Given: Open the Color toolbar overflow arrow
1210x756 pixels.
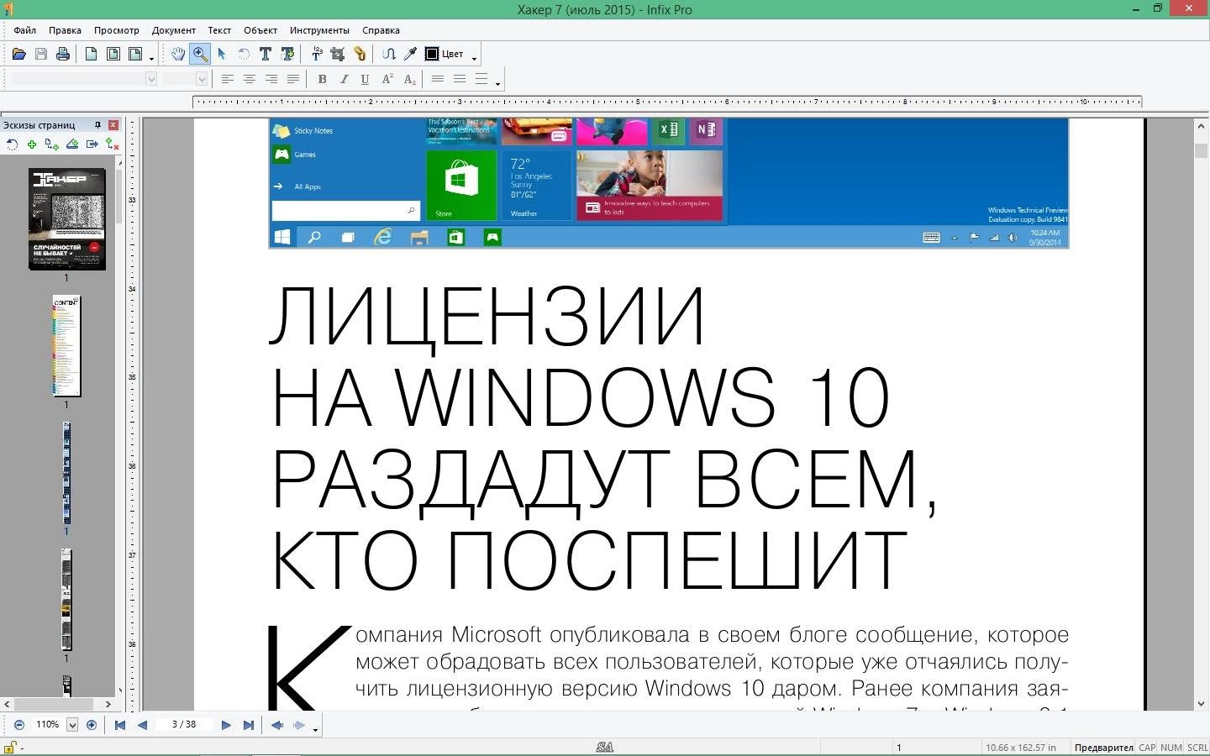Looking at the screenshot, I should click(475, 58).
